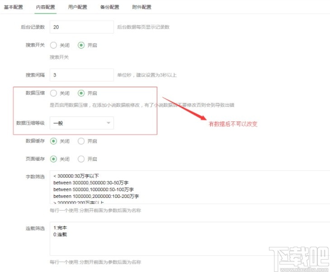Screen dimensions: 330x272
Task: Click the 后台记录数 field label
Action: click(x=33, y=27)
